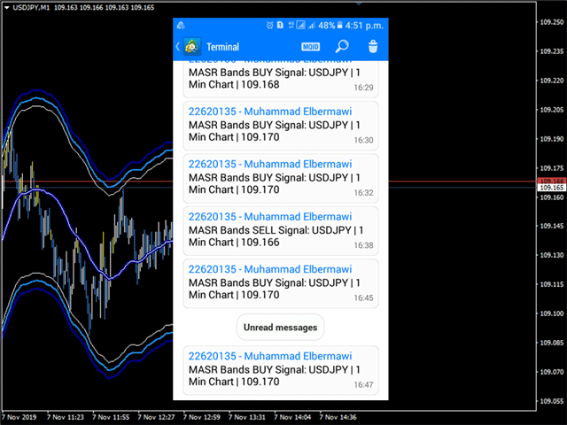This screenshot has width=567, height=425.
Task: Open the BUY signal message at 16:45
Action: [281, 283]
